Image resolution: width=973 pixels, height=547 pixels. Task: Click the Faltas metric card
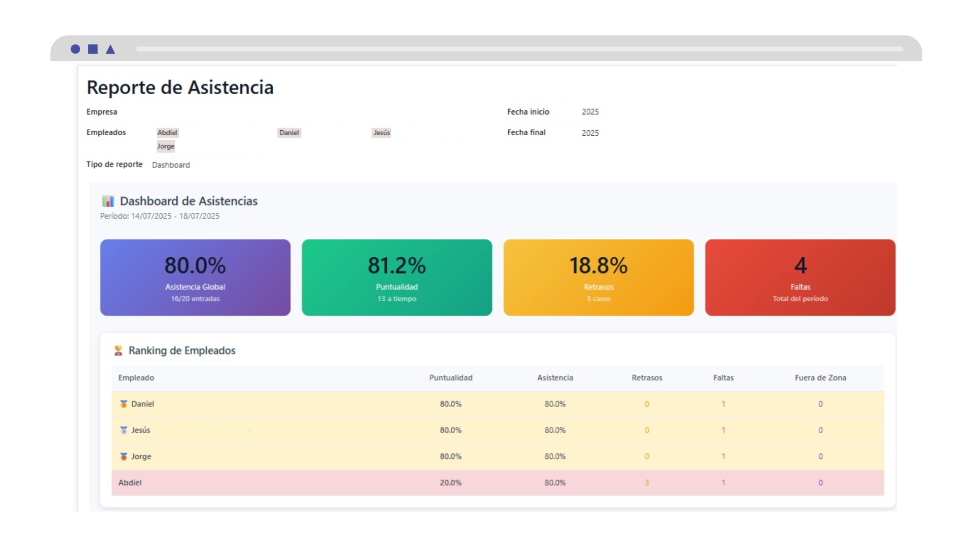pyautogui.click(x=800, y=277)
